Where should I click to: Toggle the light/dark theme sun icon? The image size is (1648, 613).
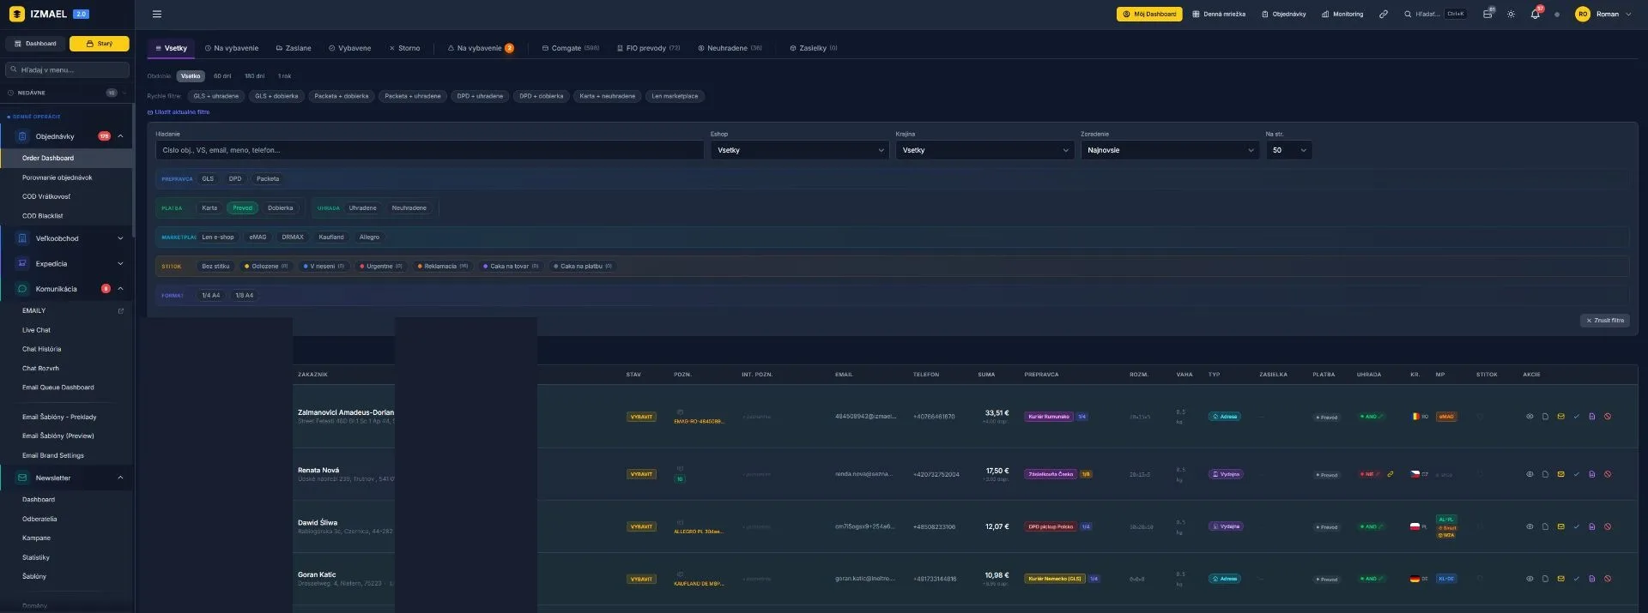(1511, 15)
